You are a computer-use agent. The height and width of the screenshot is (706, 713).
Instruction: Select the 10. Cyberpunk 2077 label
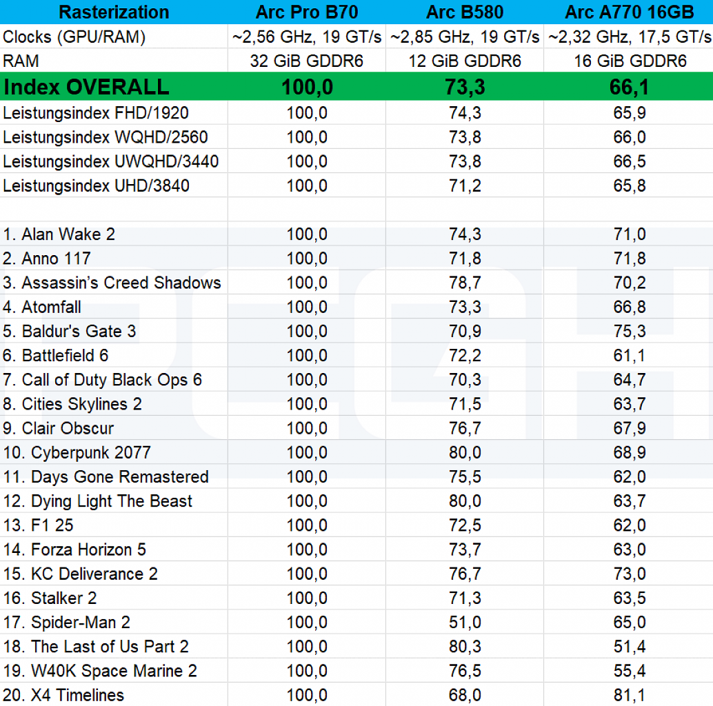click(x=77, y=452)
